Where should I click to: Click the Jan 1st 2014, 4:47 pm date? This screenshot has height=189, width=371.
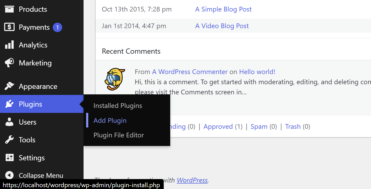click(x=134, y=26)
